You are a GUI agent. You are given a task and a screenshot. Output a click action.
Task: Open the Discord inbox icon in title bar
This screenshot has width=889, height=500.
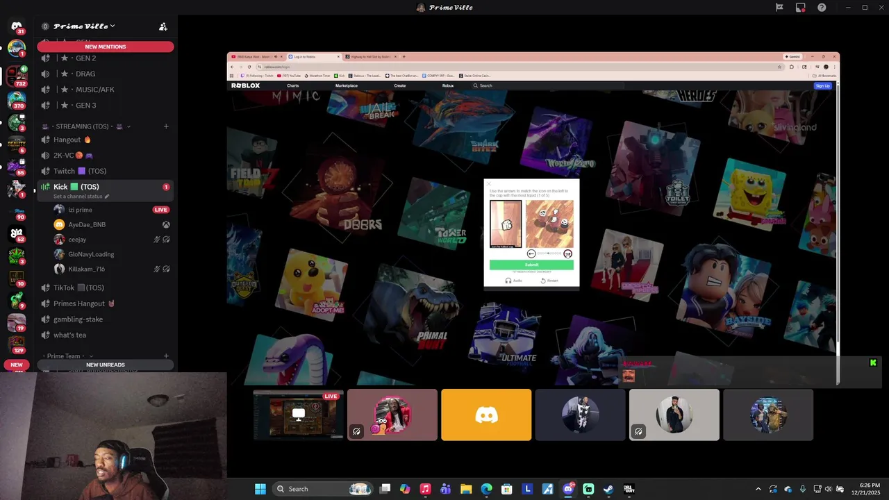pos(801,8)
